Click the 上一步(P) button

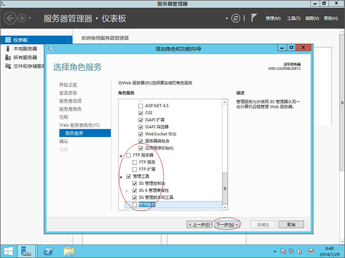pyautogui.click(x=199, y=225)
